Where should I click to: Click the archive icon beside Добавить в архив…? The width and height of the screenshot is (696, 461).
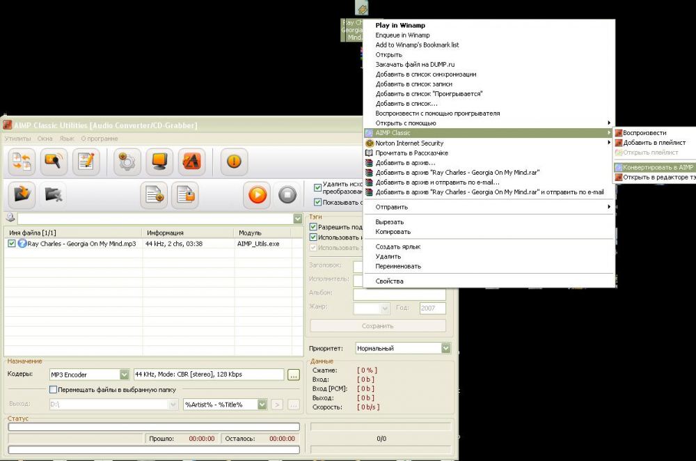click(370, 162)
